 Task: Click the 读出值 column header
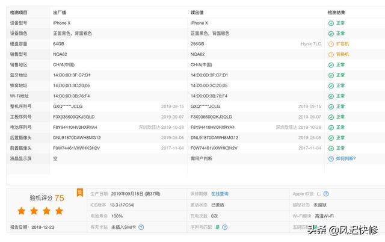point(197,13)
